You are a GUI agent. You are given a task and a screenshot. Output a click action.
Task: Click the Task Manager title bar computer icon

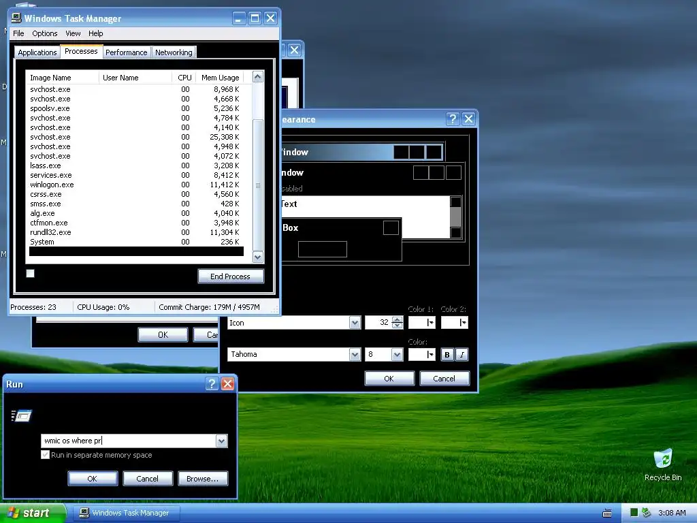(x=16, y=18)
